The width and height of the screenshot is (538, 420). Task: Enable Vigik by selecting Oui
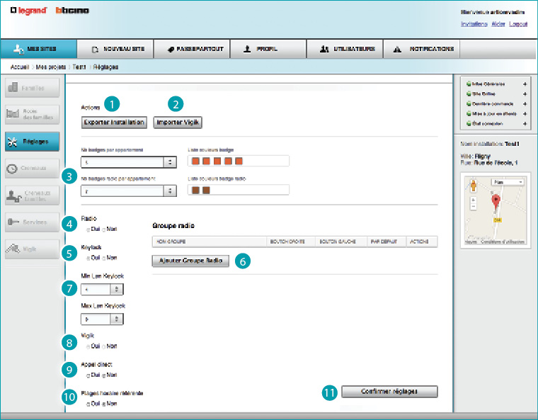click(88, 346)
